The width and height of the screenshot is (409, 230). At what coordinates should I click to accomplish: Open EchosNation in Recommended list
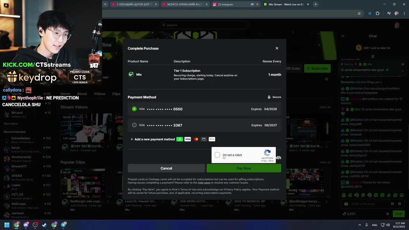27,140
